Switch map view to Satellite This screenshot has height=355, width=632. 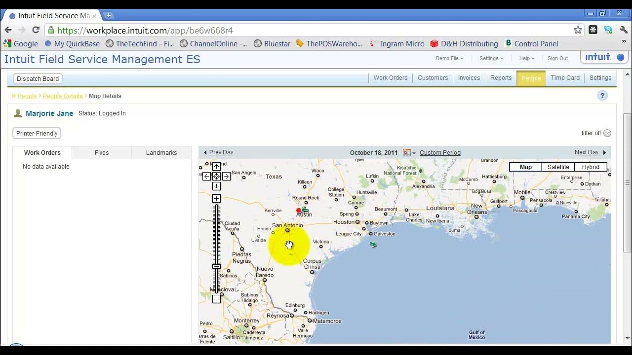click(558, 167)
